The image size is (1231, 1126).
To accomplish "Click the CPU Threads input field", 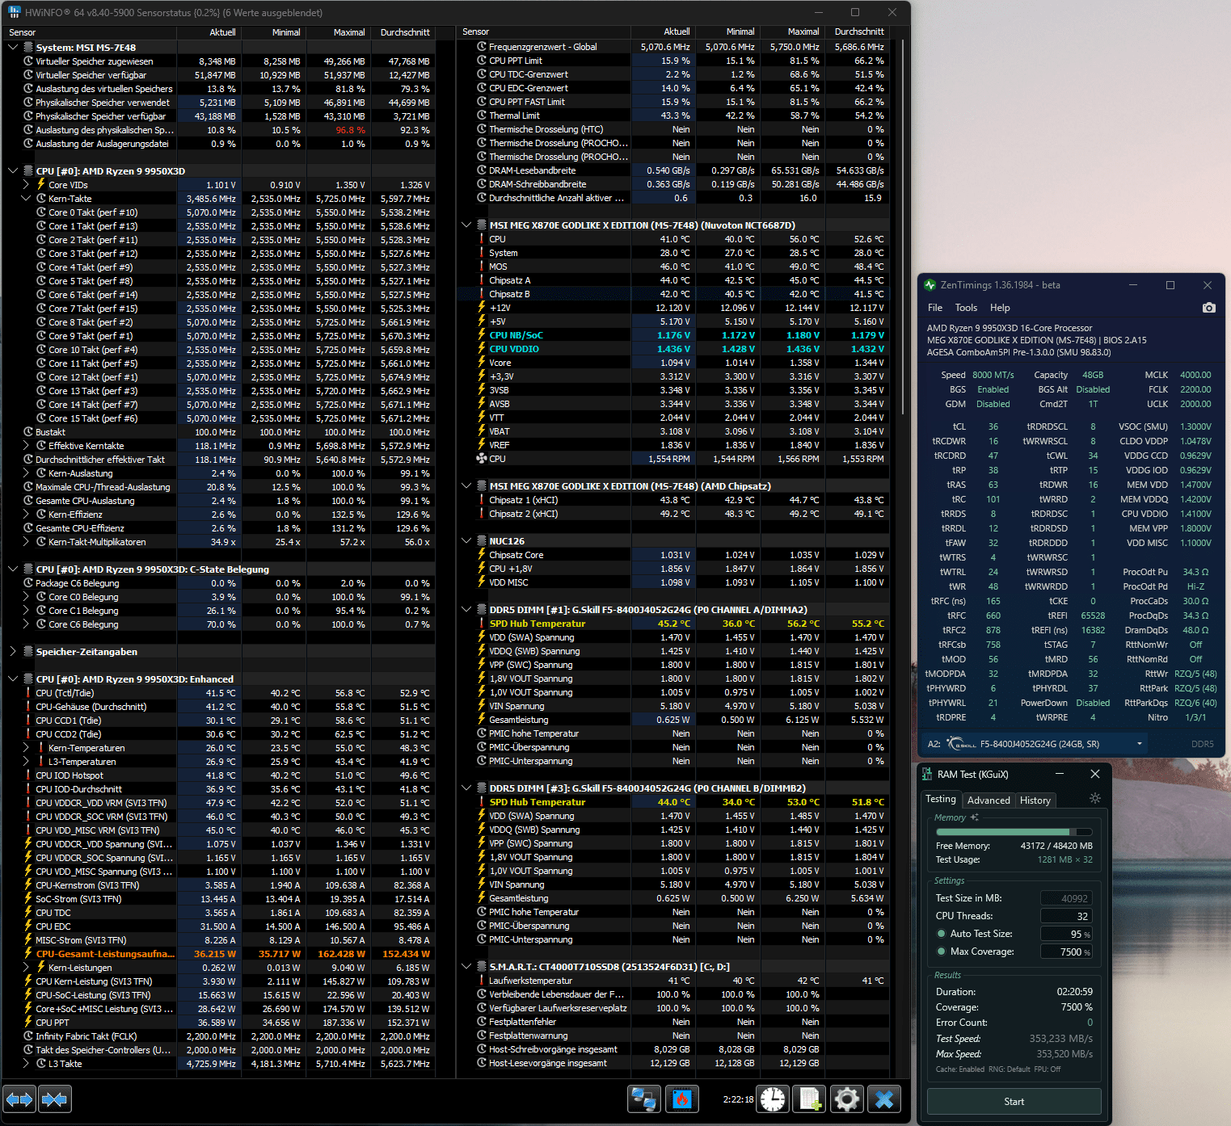I will click(1066, 916).
